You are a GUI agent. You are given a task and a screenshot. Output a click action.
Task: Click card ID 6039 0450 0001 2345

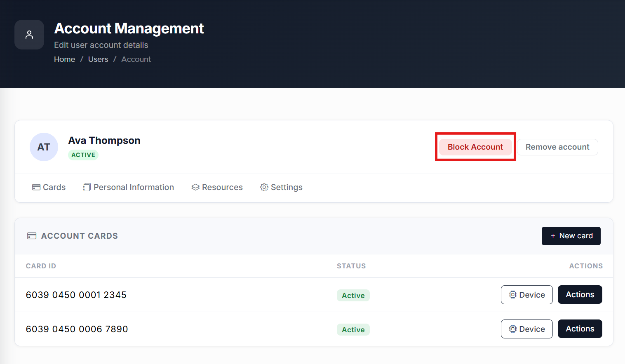tap(76, 295)
